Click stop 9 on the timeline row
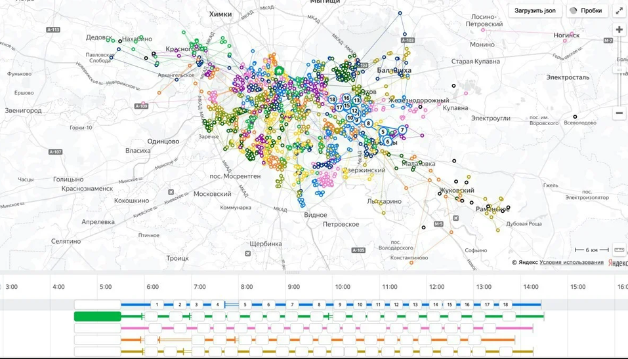 pos(340,305)
